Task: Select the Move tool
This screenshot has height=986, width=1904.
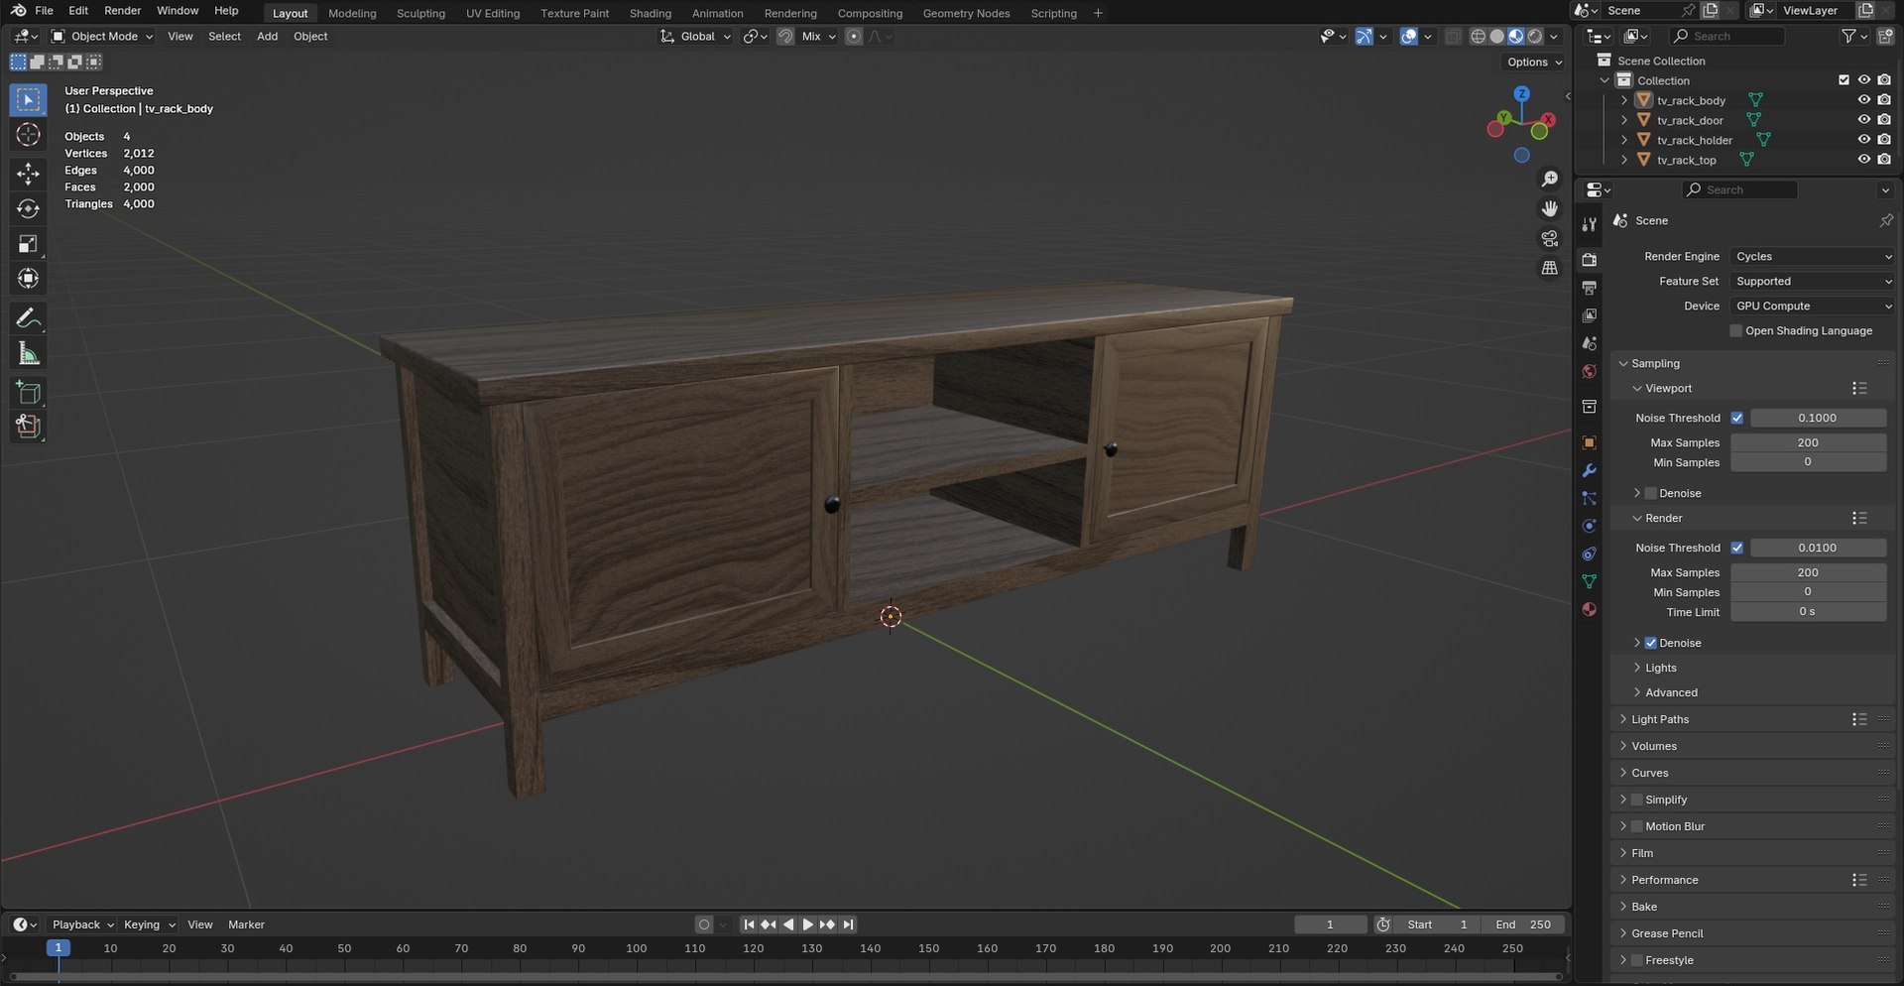Action: click(28, 175)
